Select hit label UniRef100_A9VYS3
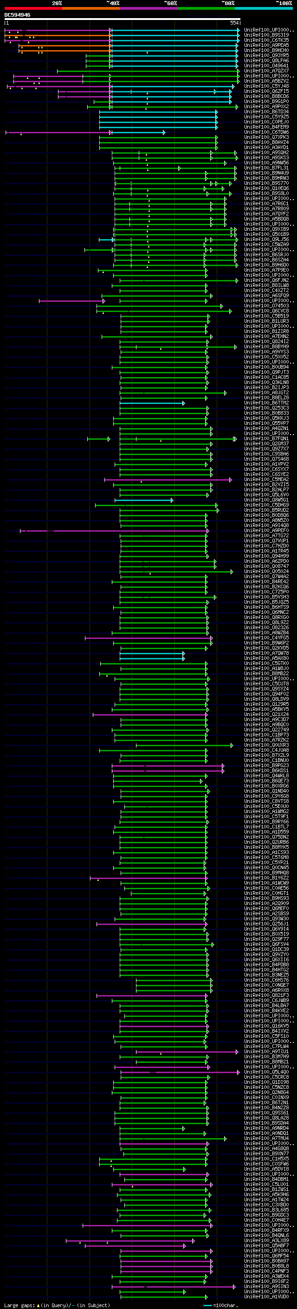This screenshot has width=297, height=1309. (266, 352)
